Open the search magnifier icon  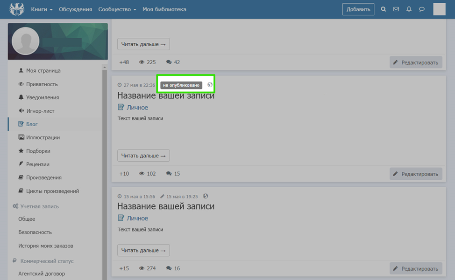384,9
